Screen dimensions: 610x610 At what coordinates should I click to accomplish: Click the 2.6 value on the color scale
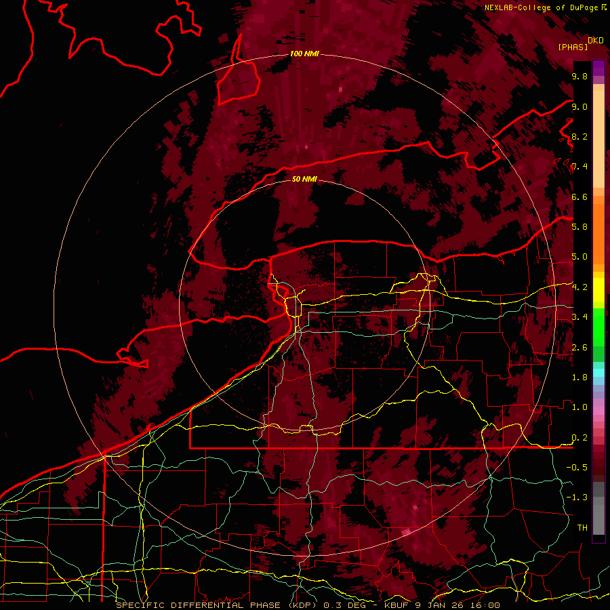coord(579,348)
